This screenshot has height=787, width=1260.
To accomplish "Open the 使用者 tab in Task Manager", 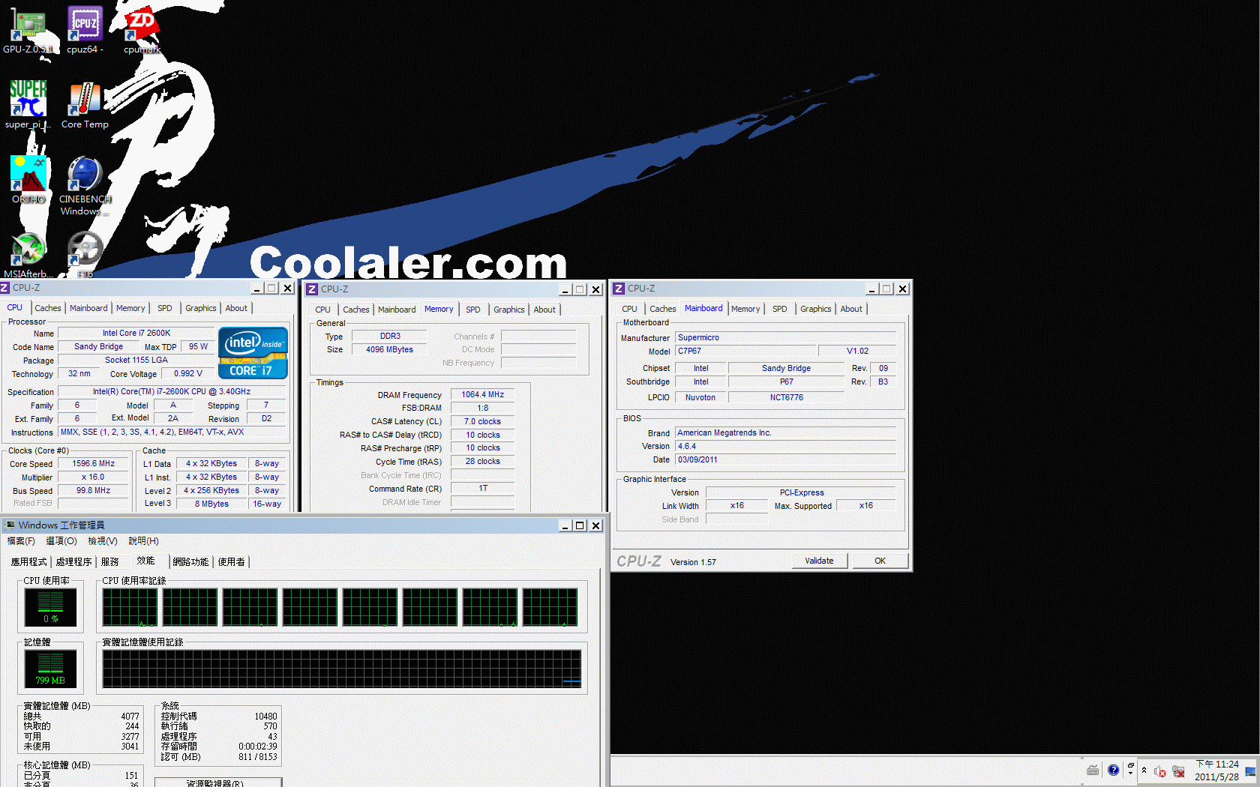I will coord(231,562).
